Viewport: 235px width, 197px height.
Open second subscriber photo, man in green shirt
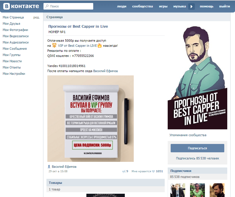(x=197, y=190)
